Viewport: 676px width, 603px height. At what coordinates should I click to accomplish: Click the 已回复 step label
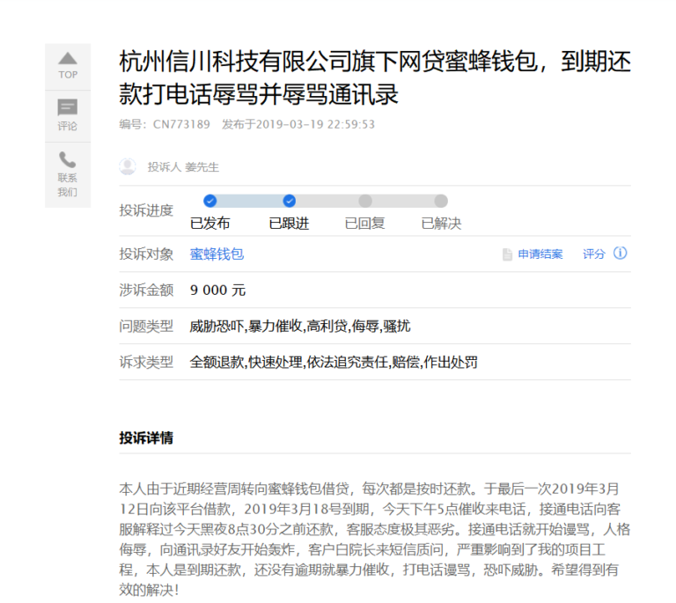point(364,224)
